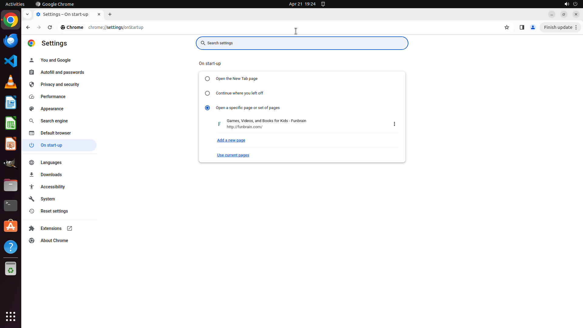Open Privacy and security settings

point(60,84)
